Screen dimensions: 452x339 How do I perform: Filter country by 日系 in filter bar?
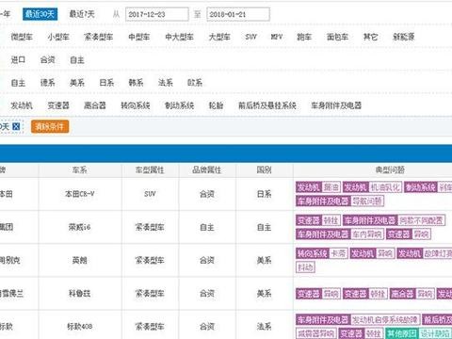106,83
